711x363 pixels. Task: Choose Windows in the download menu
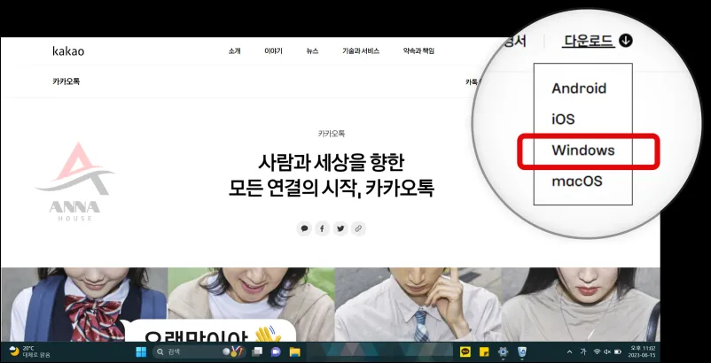point(583,151)
